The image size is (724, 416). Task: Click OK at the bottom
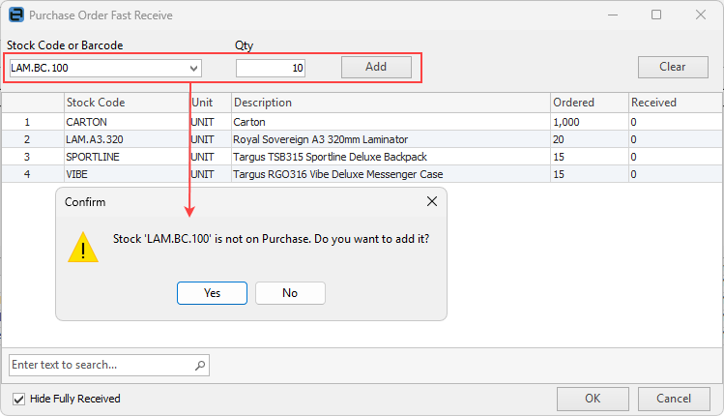coord(593,399)
